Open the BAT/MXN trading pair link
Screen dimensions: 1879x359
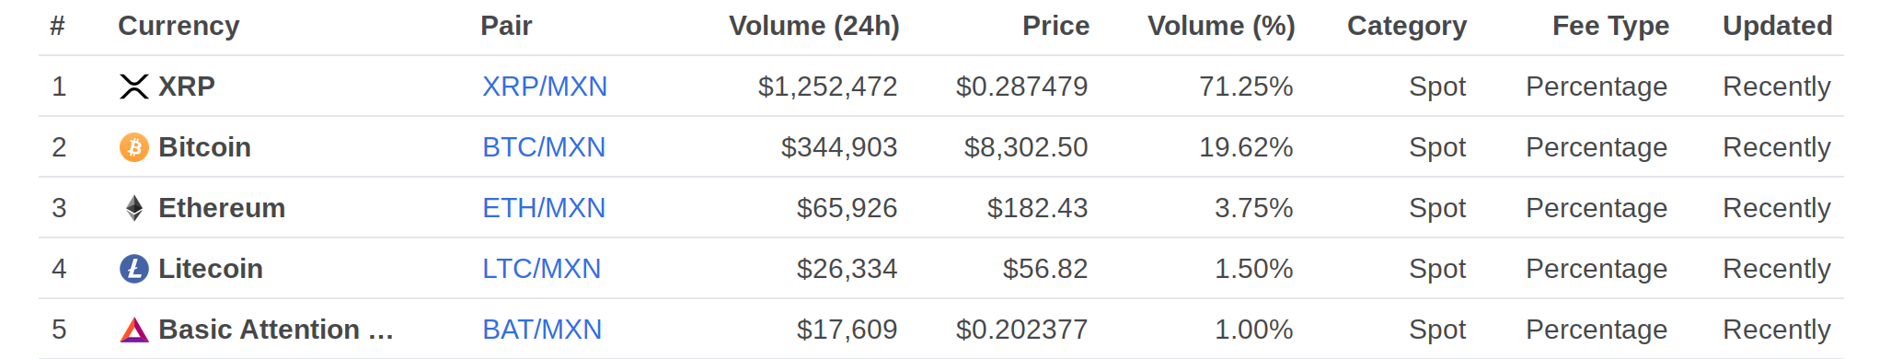tap(542, 330)
